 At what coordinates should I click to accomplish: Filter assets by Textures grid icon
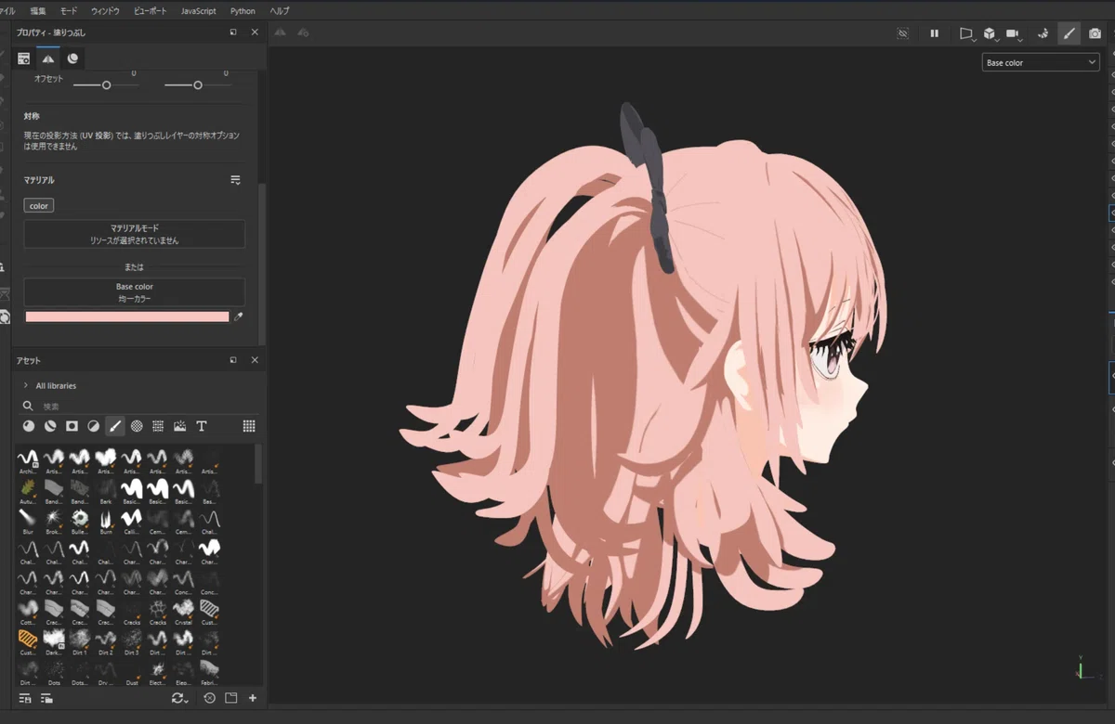tap(158, 426)
